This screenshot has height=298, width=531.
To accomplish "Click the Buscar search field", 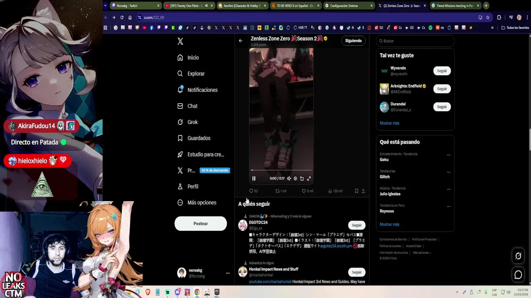I will [x=415, y=41].
